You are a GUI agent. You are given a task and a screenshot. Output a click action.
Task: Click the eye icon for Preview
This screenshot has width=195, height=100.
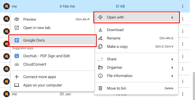[17, 19]
